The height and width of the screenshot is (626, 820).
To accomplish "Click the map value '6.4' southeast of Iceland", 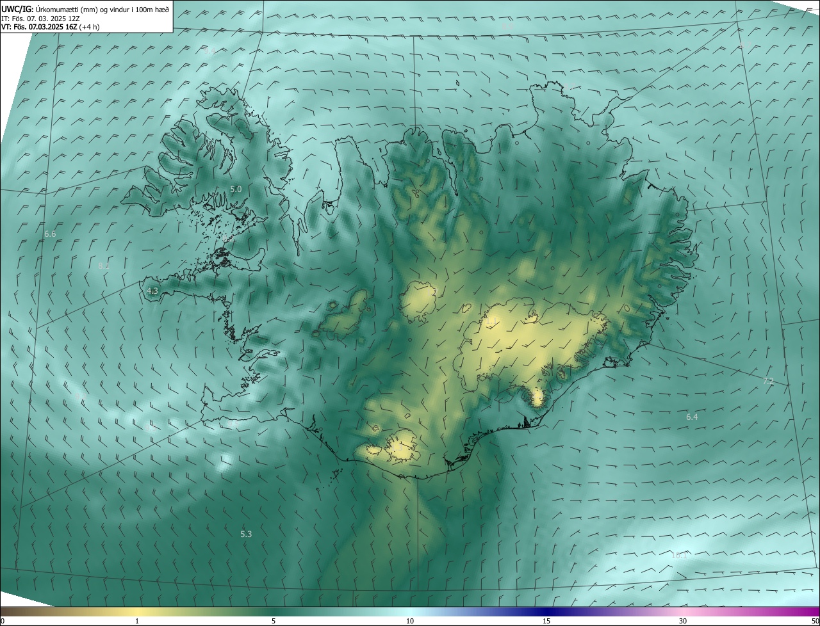I will pyautogui.click(x=692, y=417).
